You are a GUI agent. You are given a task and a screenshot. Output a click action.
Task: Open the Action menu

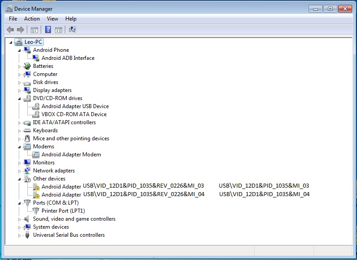32,19
